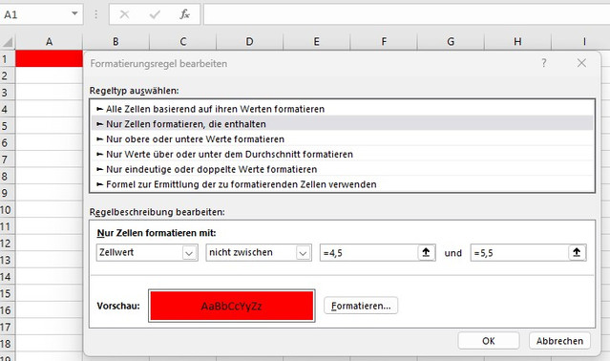Click the 'Nur Zellen formatieren mit:' label
The height and width of the screenshot is (361, 610).
coord(157,233)
